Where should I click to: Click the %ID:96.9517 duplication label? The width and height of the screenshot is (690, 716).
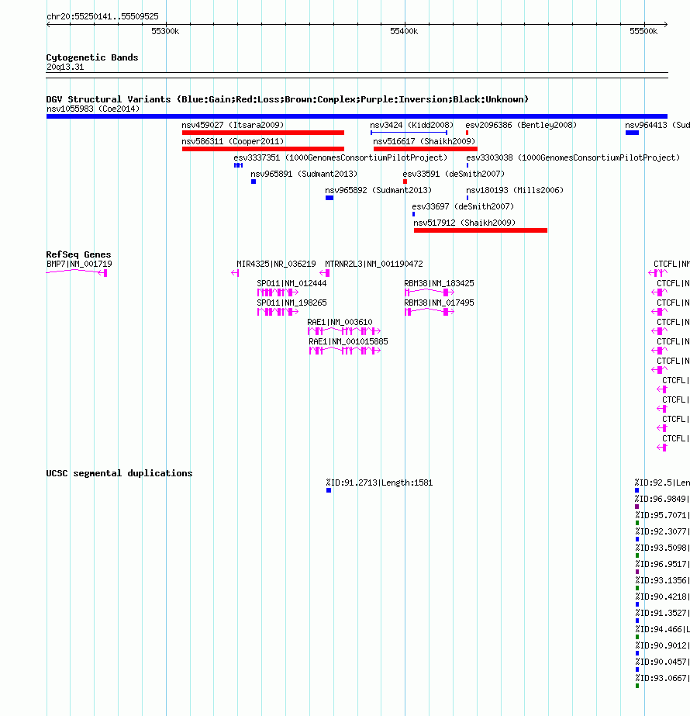[x=662, y=564]
